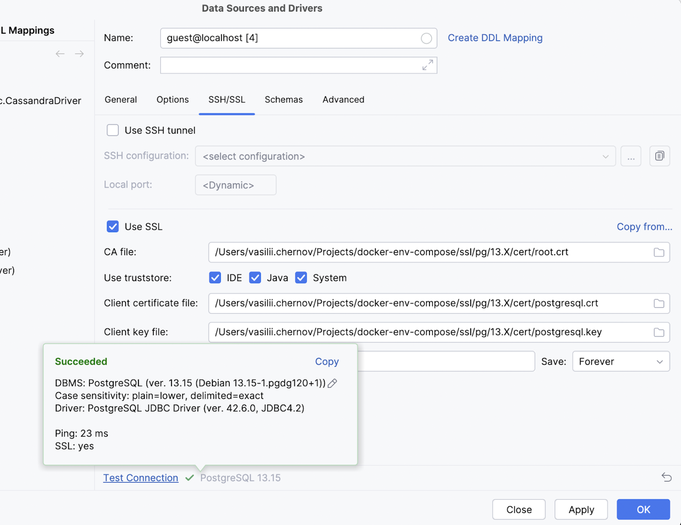Click the 'Ping: 23 ms' line
This screenshot has height=525, width=681.
[82, 433]
